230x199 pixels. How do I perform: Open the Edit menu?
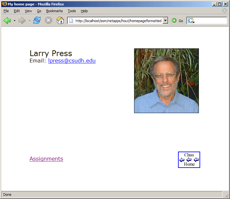[x=17, y=11]
